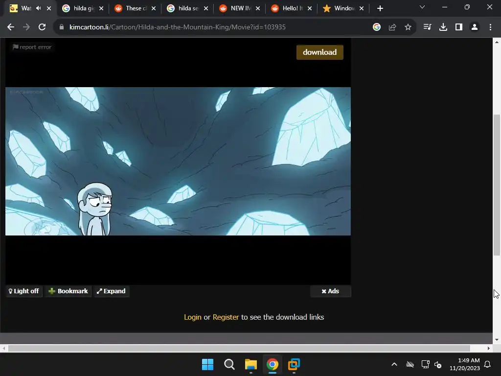Report a video error
Viewport: 501px width, 376px height.
(32, 47)
